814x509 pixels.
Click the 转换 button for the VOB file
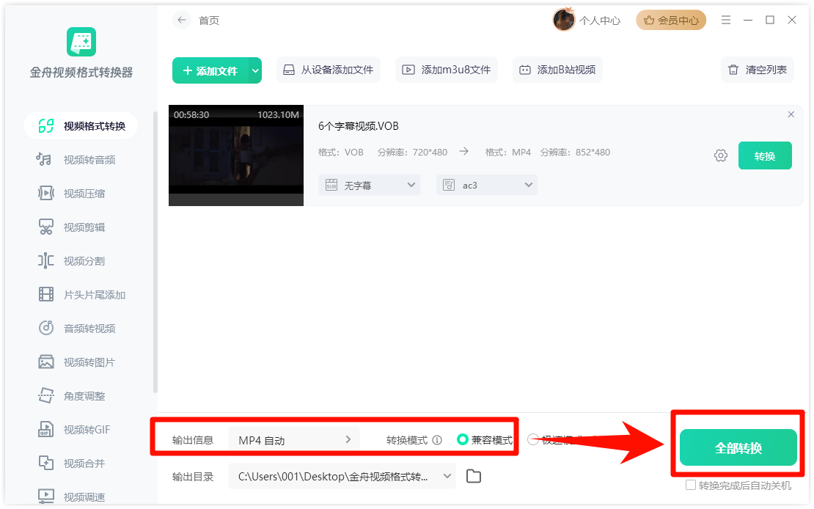click(x=765, y=155)
